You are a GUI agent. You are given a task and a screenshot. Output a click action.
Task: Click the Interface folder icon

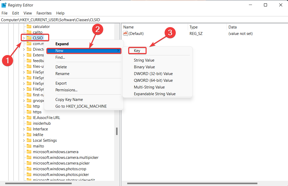point(29,129)
